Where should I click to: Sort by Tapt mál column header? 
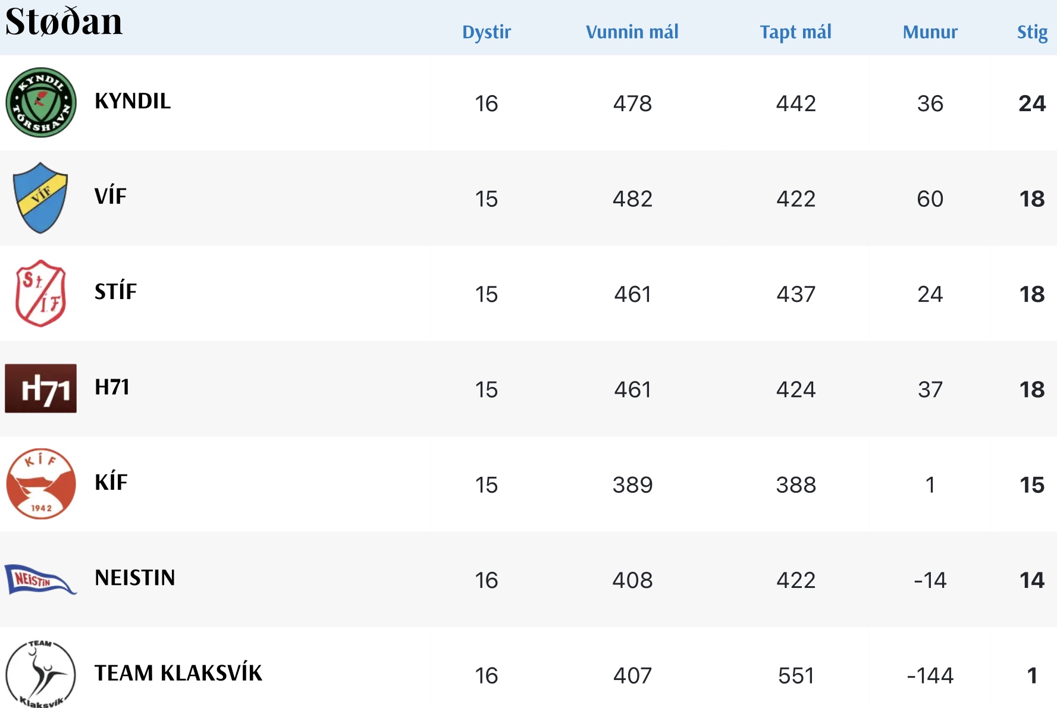click(795, 32)
